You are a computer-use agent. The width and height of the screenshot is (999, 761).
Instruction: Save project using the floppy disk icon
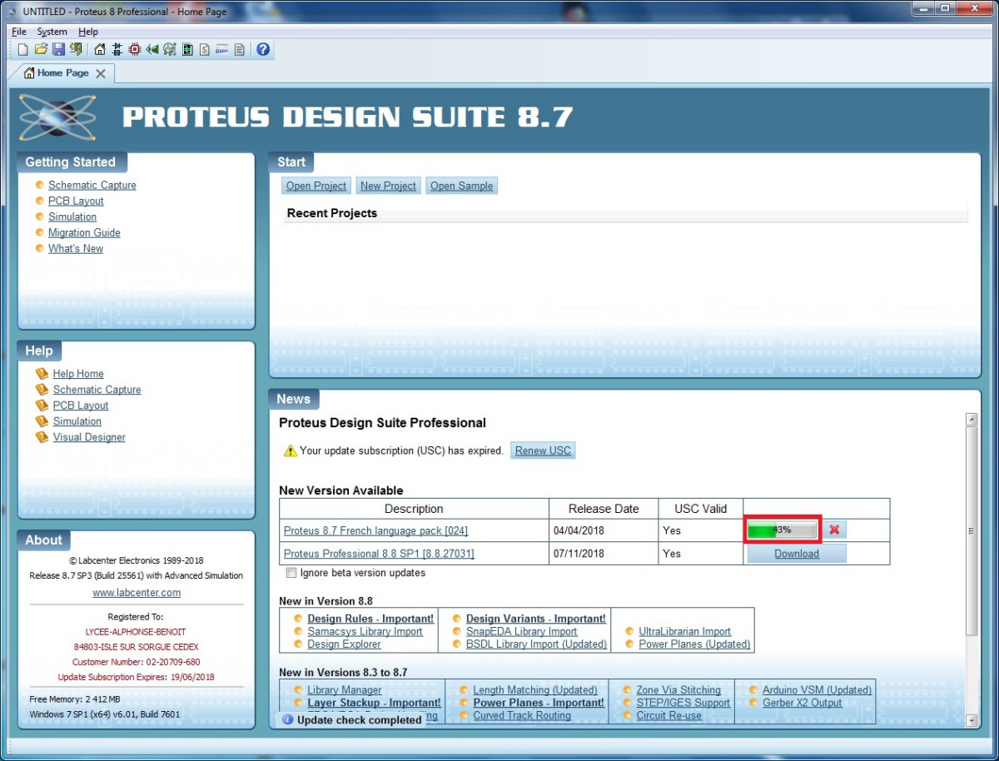pyautogui.click(x=58, y=50)
